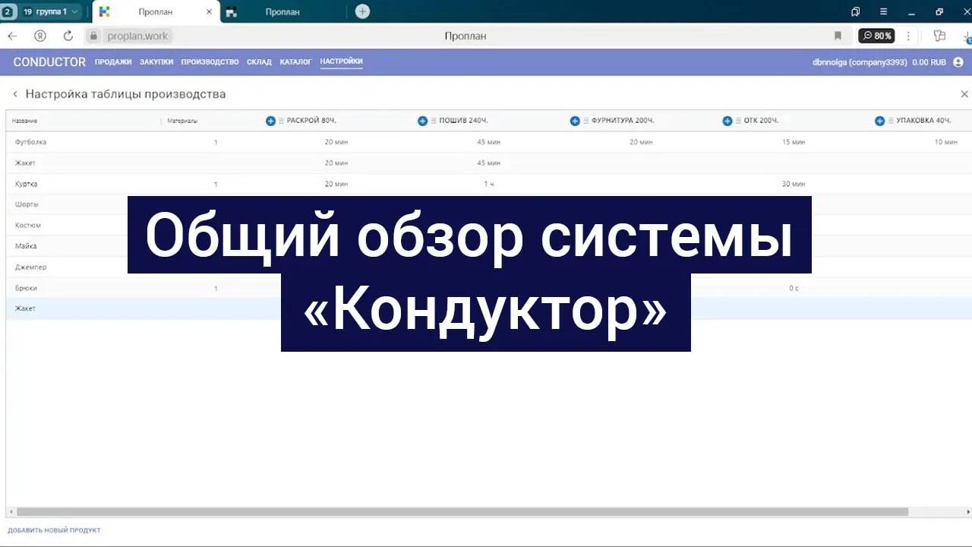Click the Название column header

click(25, 121)
